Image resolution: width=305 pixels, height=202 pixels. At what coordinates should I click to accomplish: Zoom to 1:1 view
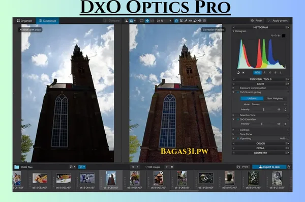point(152,21)
